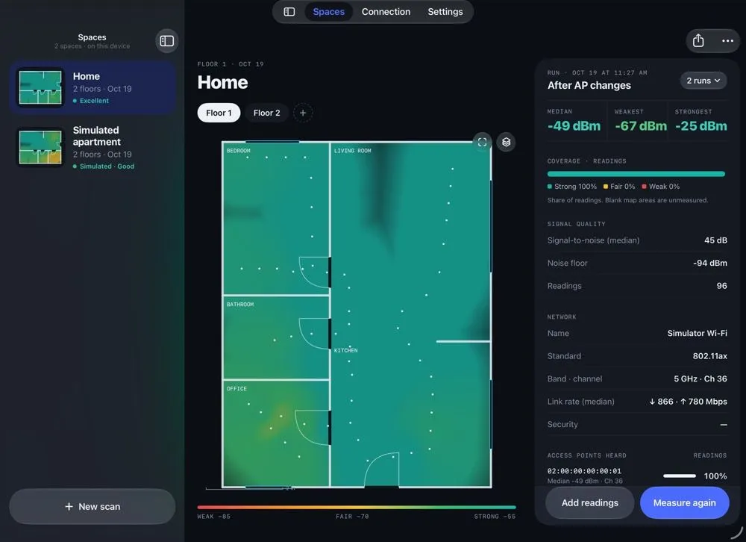Screen dimensions: 746x542
Task: Click the Add readings button
Action: point(590,503)
